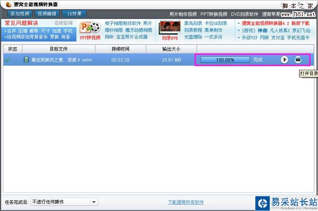318x211 pixels.
Task: Open the 电子相册制作软件 link
Action: point(123,23)
